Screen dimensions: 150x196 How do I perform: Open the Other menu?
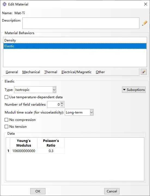coord(100,72)
